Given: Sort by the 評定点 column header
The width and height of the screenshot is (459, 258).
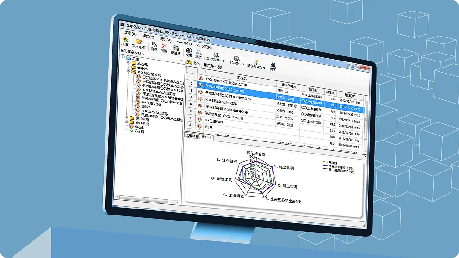Looking at the screenshot, I should point(330,92).
